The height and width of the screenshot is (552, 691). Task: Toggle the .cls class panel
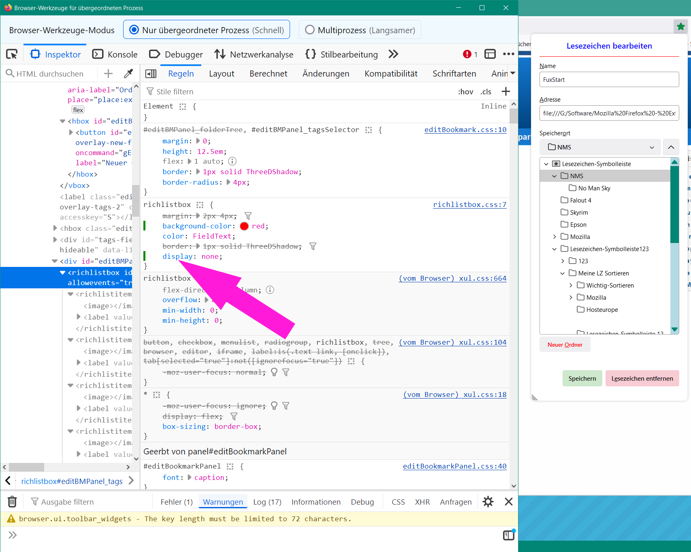[486, 92]
